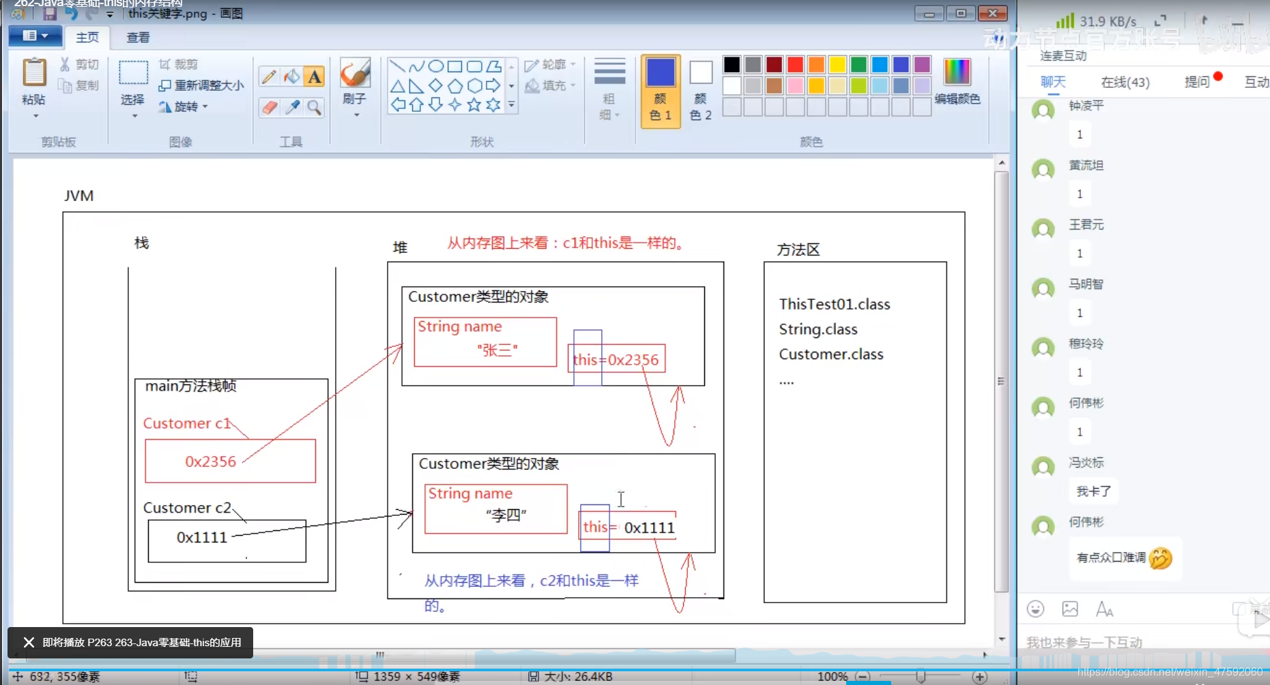The width and height of the screenshot is (1270, 685).
Task: Open the Brushes dropdown arrow
Action: coord(356,115)
